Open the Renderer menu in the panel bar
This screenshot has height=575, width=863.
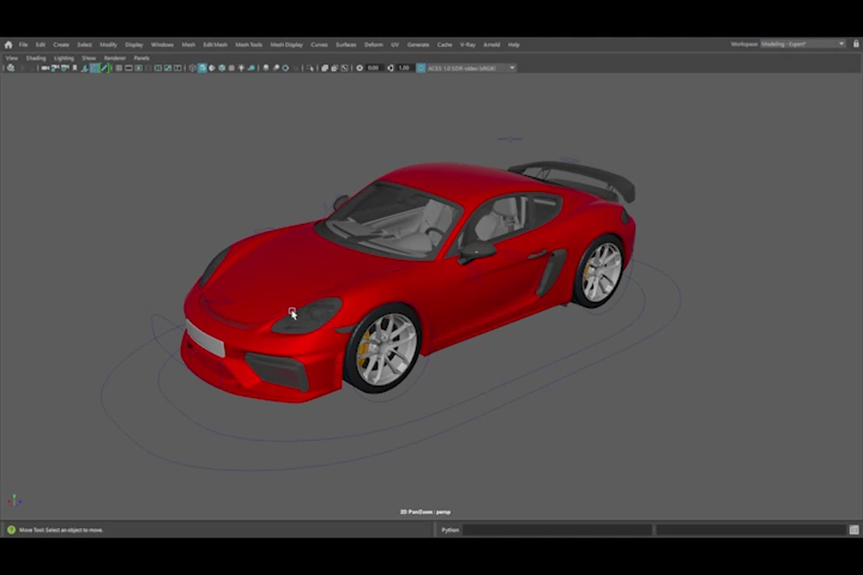click(x=115, y=58)
